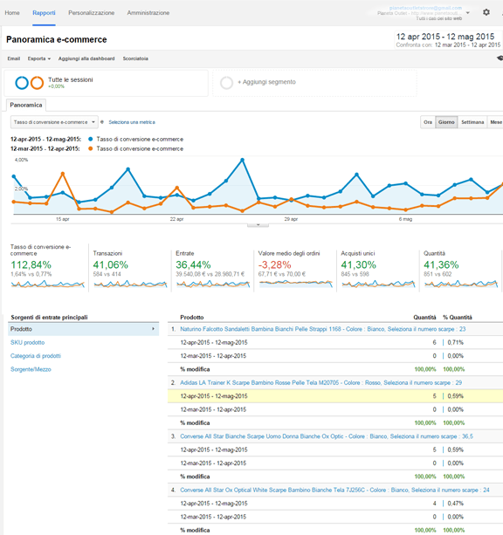Viewport: 503px width, 535px height.
Task: Click the small icon before Seleziona una metrica
Action: 102,122
